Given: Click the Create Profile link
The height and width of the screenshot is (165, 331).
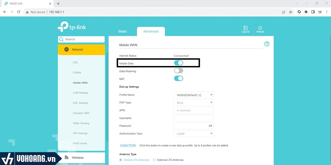Looking at the screenshot, I should tap(128, 145).
